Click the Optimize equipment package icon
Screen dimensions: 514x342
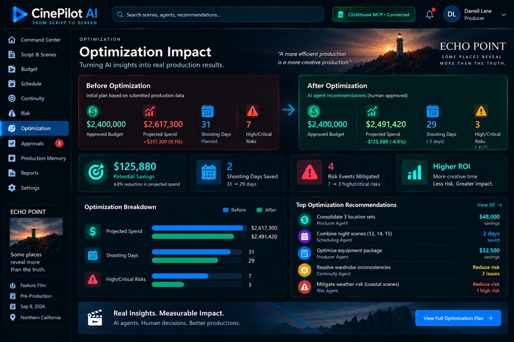(305, 253)
